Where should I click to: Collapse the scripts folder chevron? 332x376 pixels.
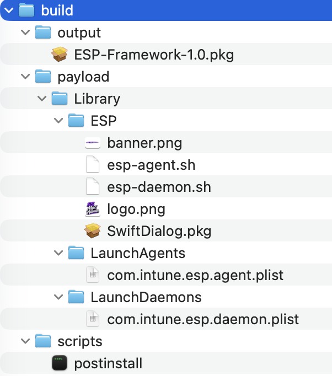point(24,342)
